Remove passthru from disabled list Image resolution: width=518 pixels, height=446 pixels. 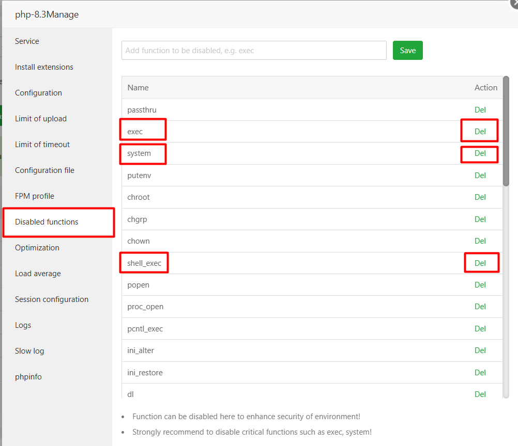pyautogui.click(x=480, y=110)
